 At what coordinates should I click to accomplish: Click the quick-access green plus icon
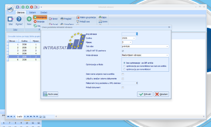click(23, 7)
